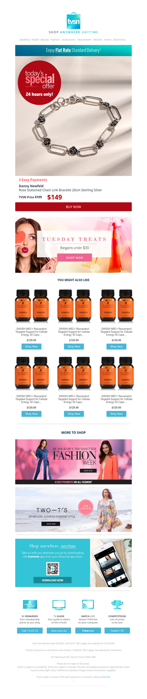147x699 pixels.
Task: Click DOWNLOAD NOW for the app
Action: (53, 580)
